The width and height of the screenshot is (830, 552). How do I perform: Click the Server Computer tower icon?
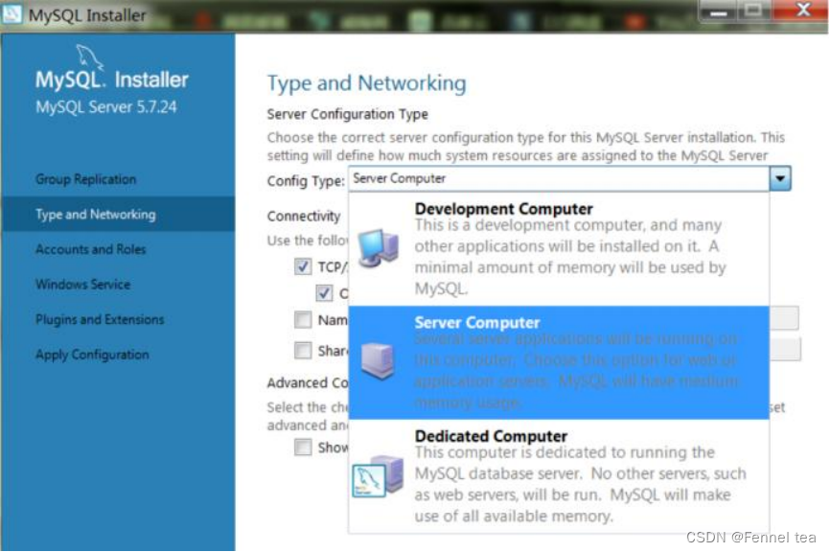pyautogui.click(x=378, y=361)
